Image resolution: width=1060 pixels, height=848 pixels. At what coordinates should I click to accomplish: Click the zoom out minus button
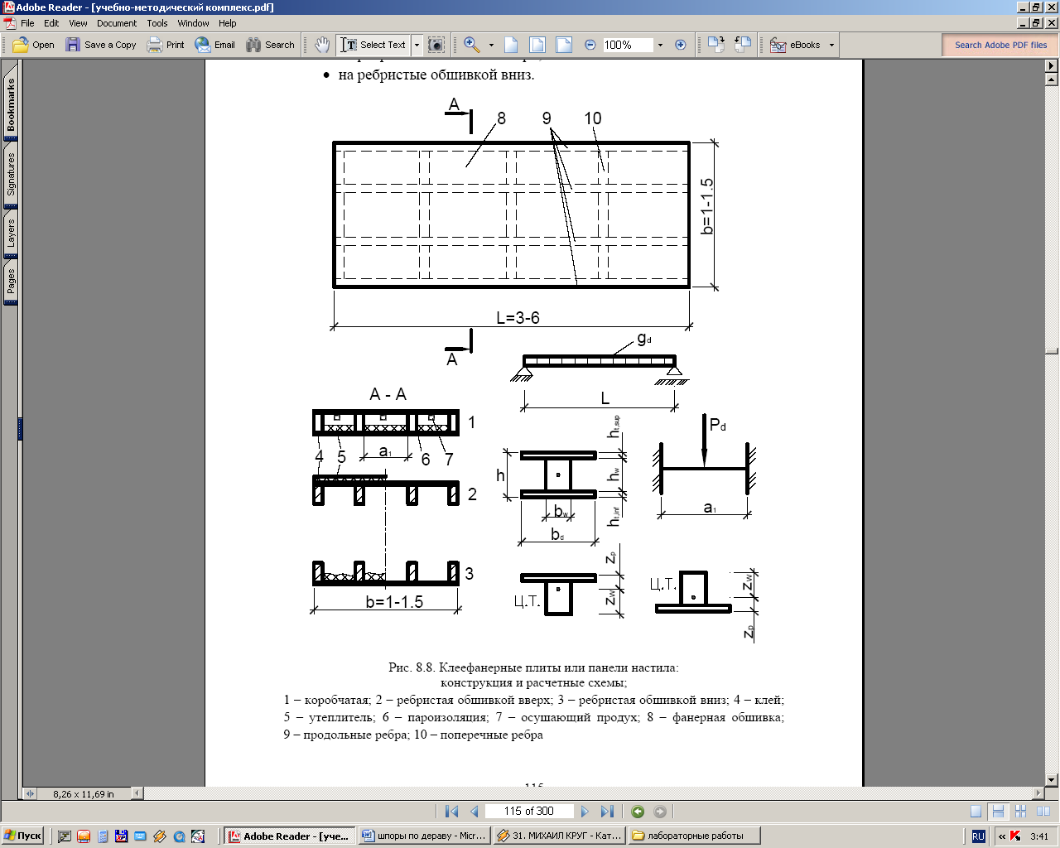pyautogui.click(x=590, y=45)
